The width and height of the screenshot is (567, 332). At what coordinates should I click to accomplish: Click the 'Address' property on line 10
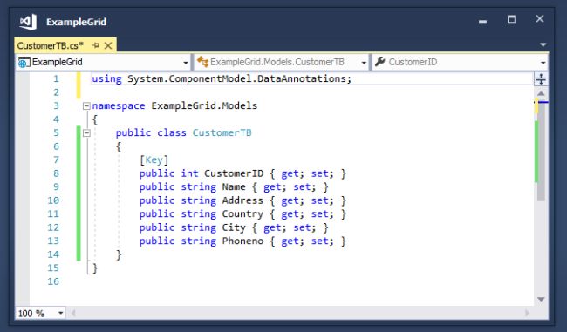pos(243,200)
